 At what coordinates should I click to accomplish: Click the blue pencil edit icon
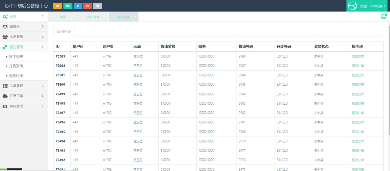tap(78, 6)
